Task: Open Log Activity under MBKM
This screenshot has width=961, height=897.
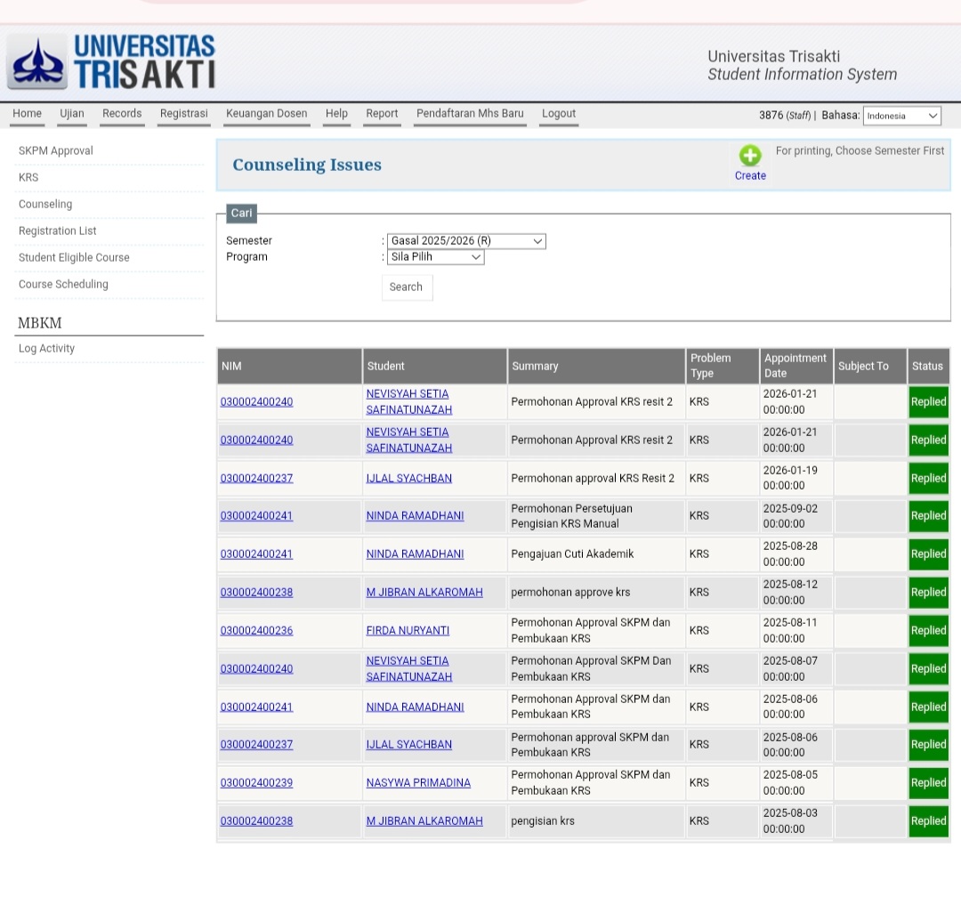Action: [46, 349]
